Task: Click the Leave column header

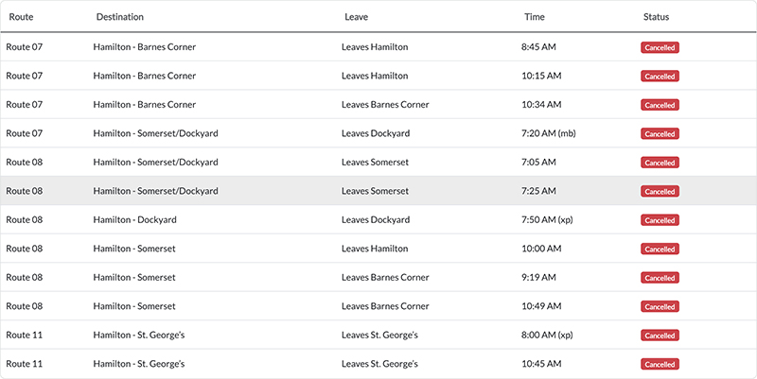Action: coord(357,17)
